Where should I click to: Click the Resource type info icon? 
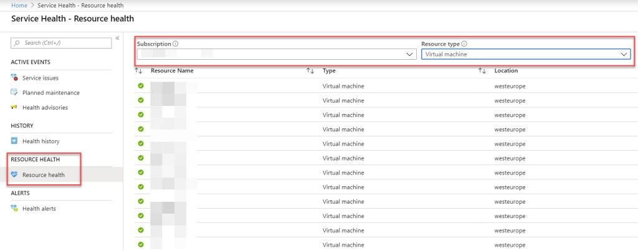coord(465,44)
